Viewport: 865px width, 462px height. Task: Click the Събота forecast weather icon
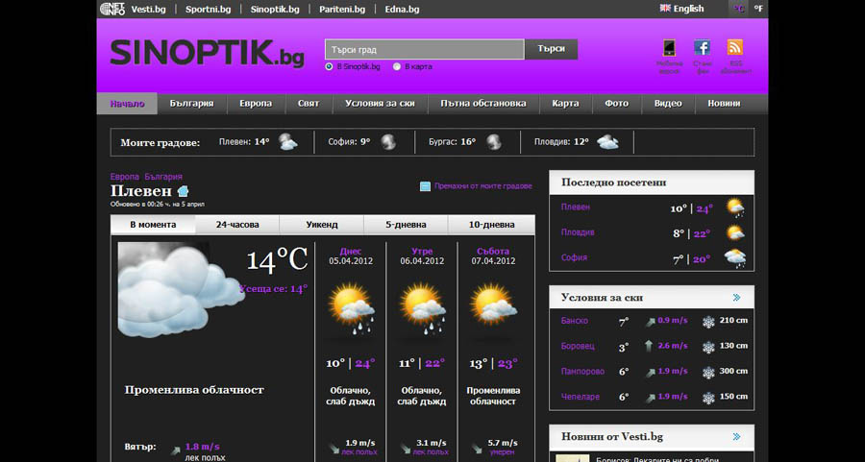493,304
